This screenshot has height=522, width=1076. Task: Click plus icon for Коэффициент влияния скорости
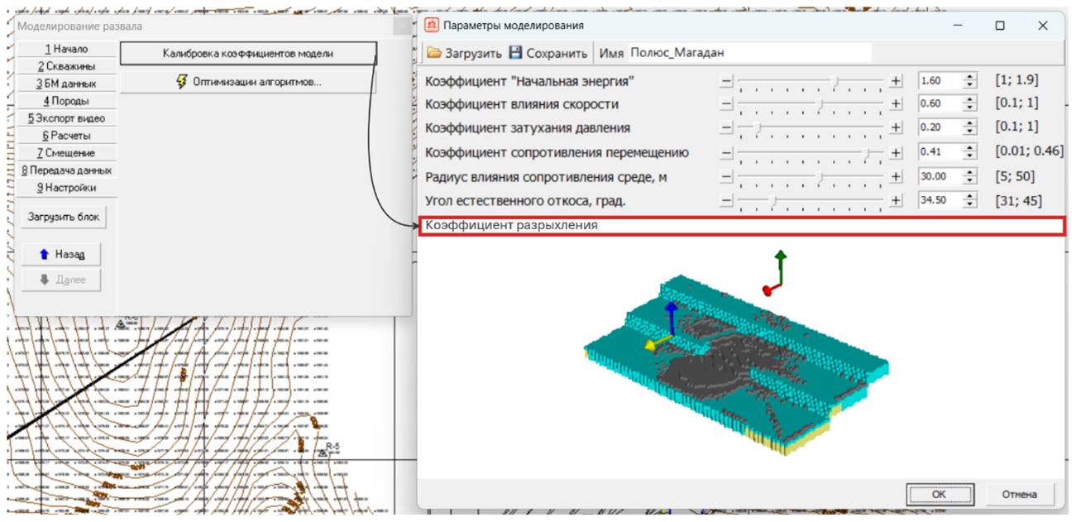tap(896, 105)
